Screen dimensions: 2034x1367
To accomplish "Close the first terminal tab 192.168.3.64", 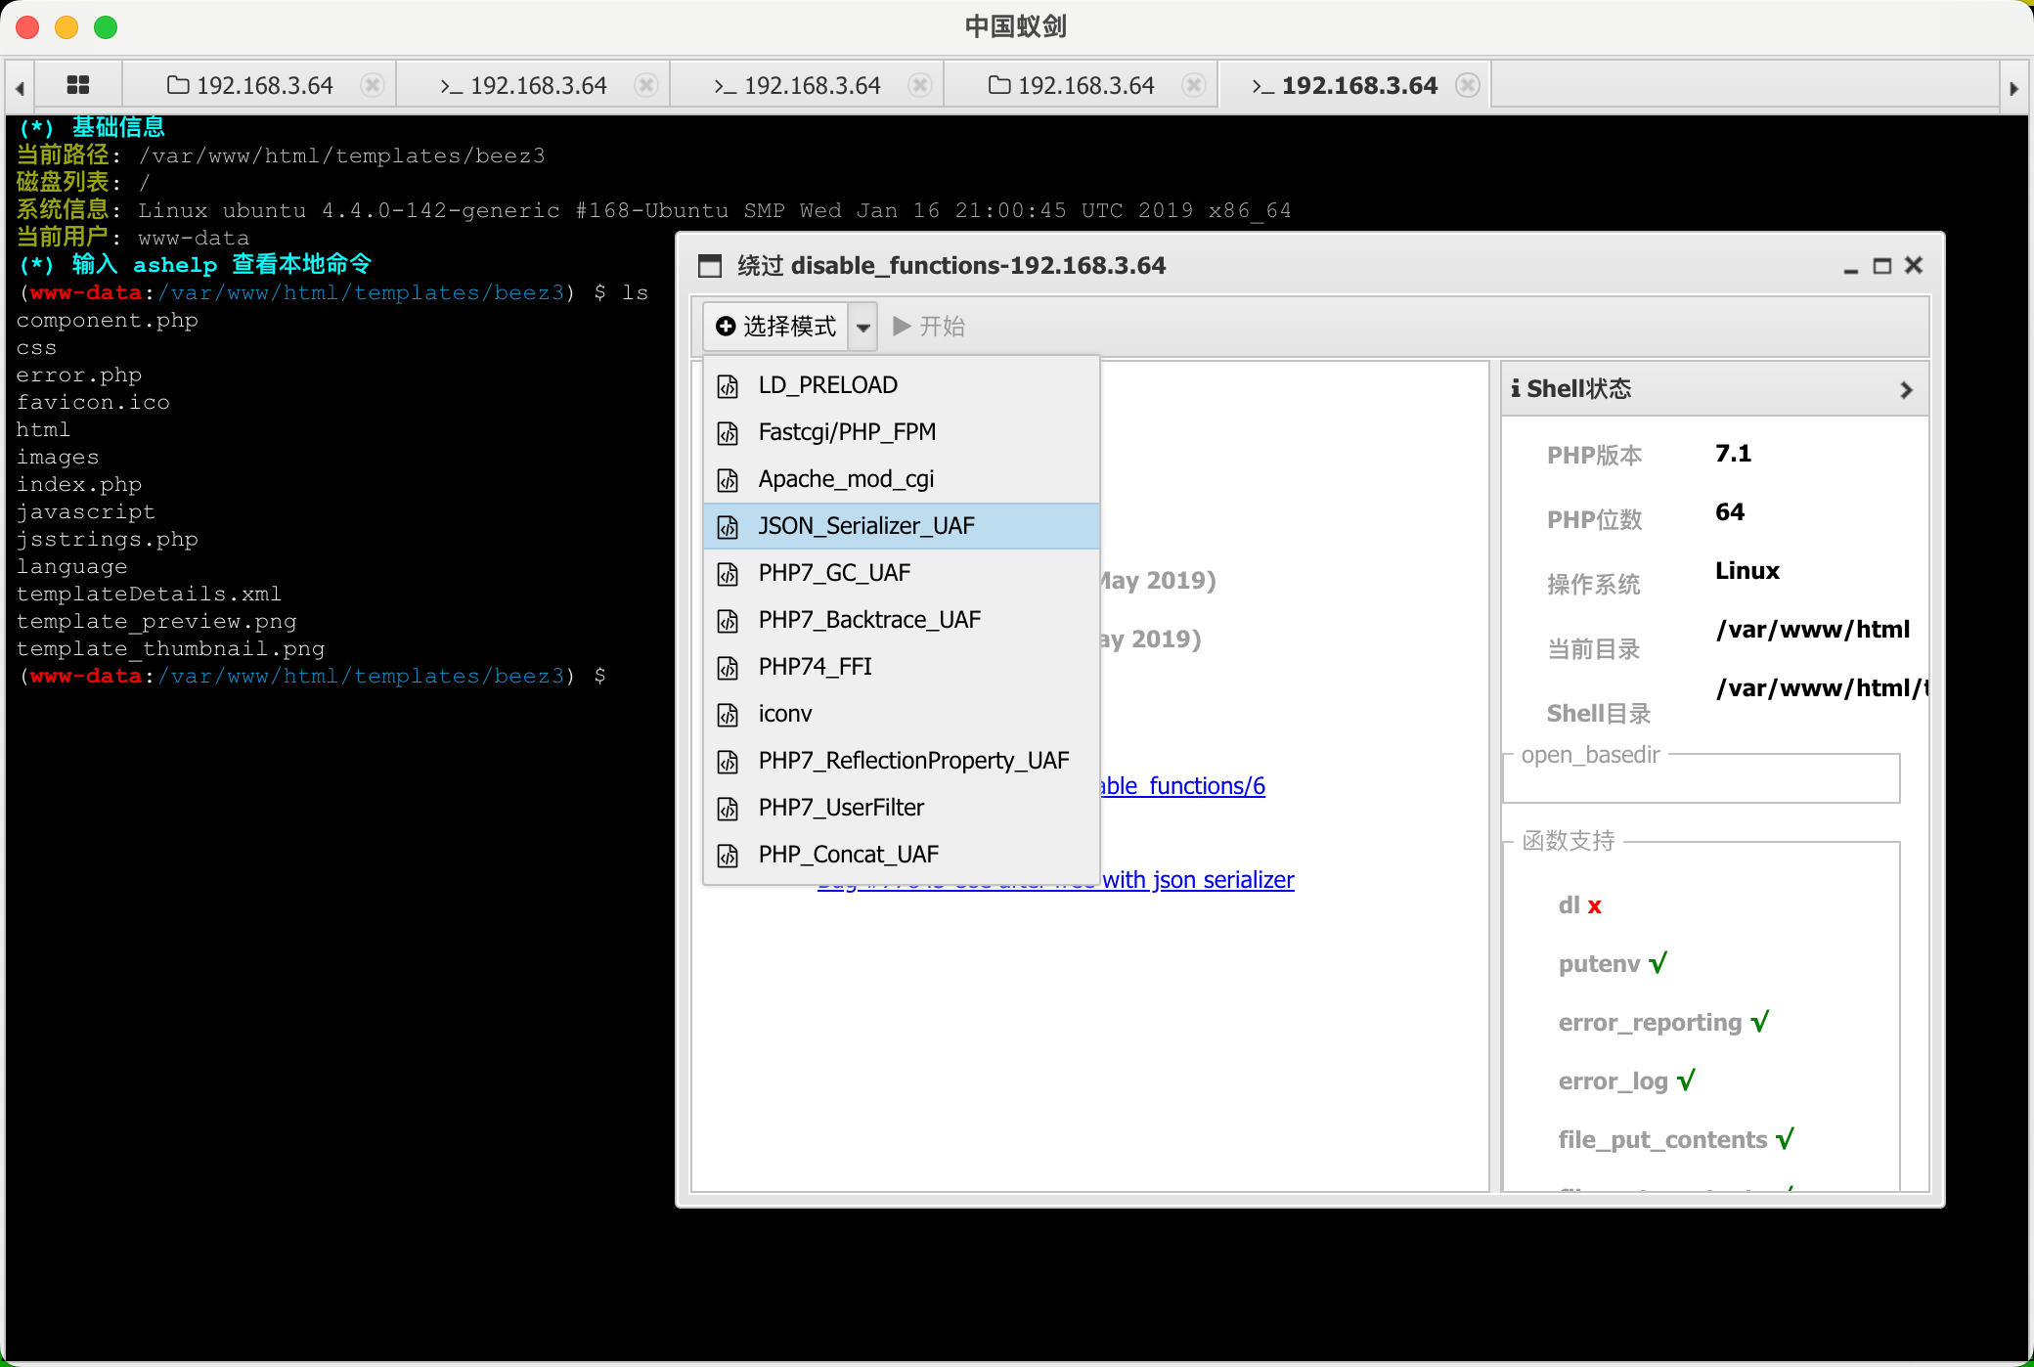I will click(x=646, y=85).
